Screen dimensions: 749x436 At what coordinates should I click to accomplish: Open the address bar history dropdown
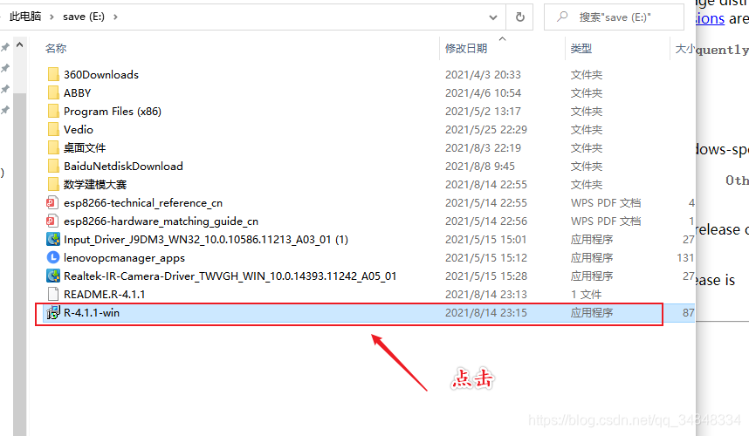pyautogui.click(x=493, y=17)
